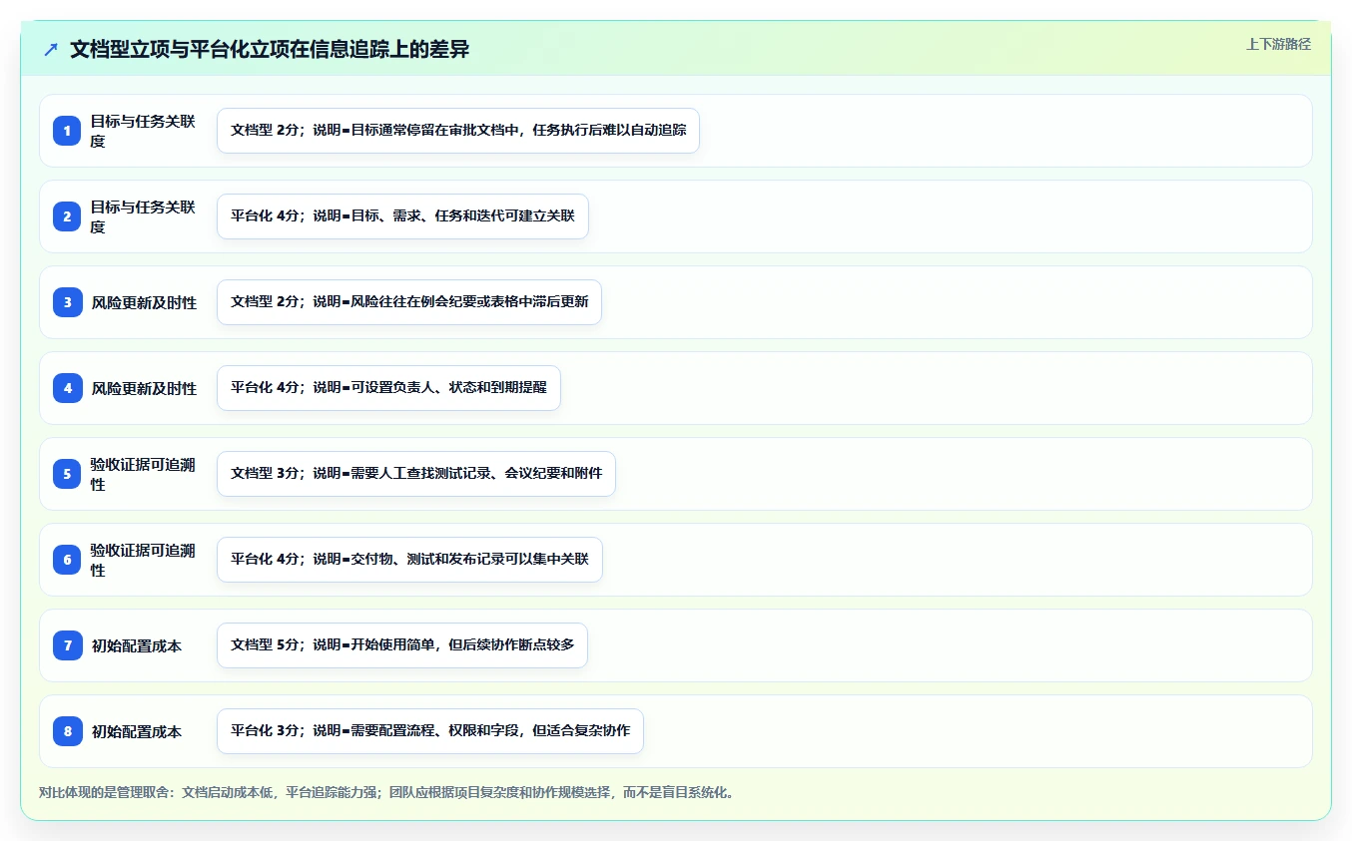The image size is (1352, 841).
Task: Click the arrow icon beside the title
Action: (x=51, y=50)
